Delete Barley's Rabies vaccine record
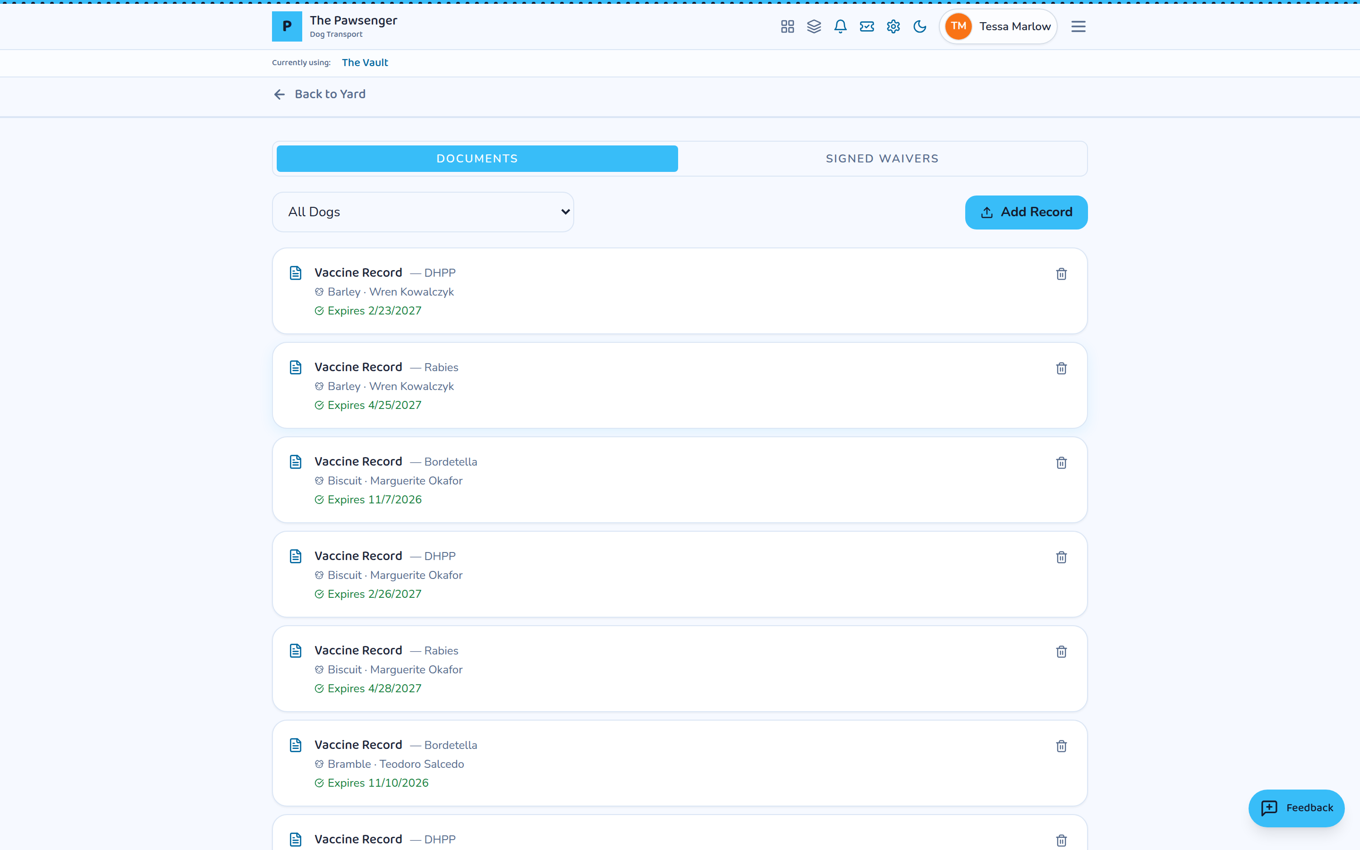1360x850 pixels. coord(1061,368)
